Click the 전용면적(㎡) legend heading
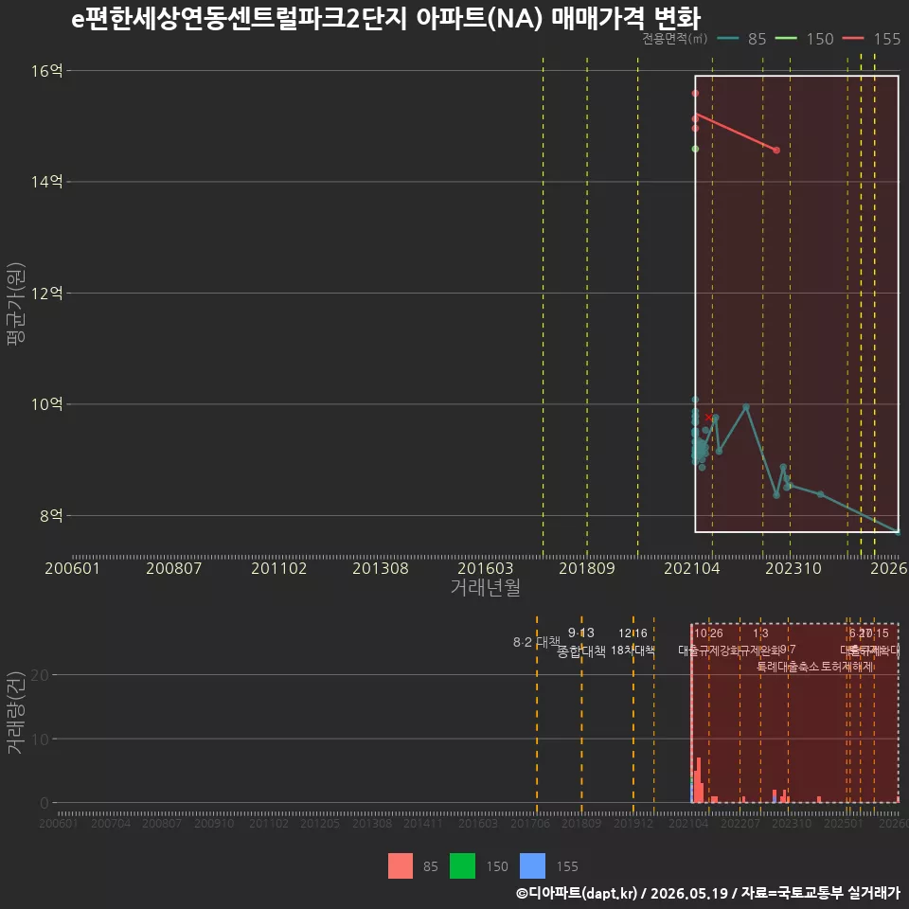The image size is (909, 909). (675, 38)
